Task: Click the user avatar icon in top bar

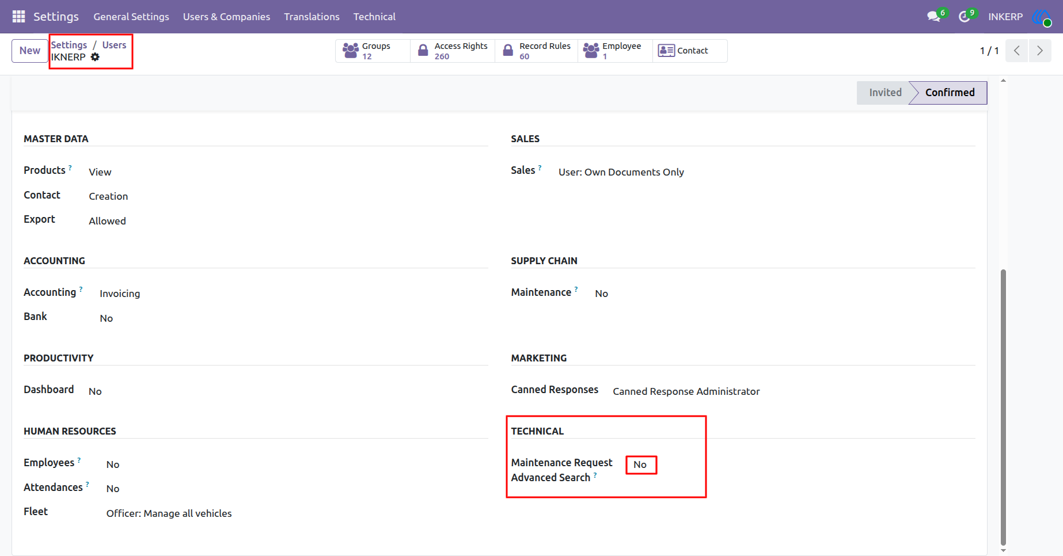Action: [1042, 17]
